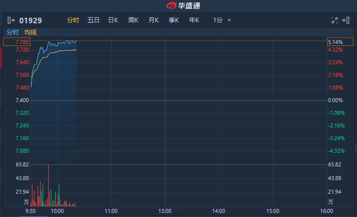The width and height of the screenshot is (357, 217).
Task: Click the collapse-right panel icon
Action: click(346, 20)
